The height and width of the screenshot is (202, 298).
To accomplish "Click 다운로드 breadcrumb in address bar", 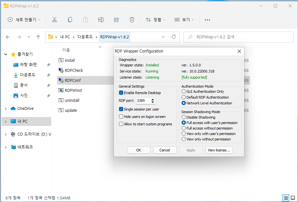I will click(x=85, y=37).
